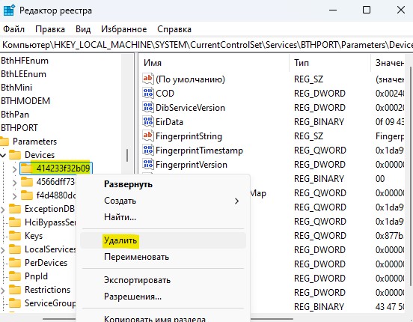Click the string icon beside FingerprintString
413x322 pixels.
pyautogui.click(x=147, y=136)
